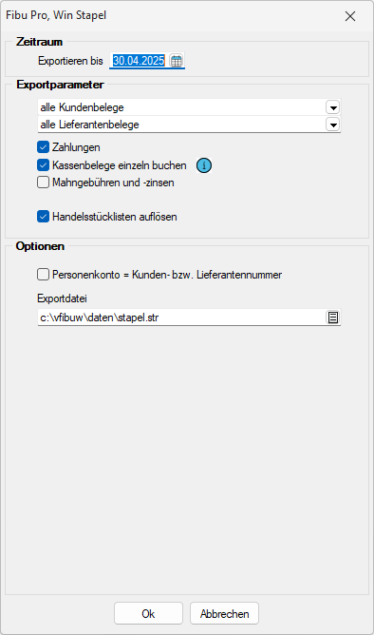
Task: Enable Mahngebühren und -zinsen checkbox
Action: pyautogui.click(x=44, y=183)
